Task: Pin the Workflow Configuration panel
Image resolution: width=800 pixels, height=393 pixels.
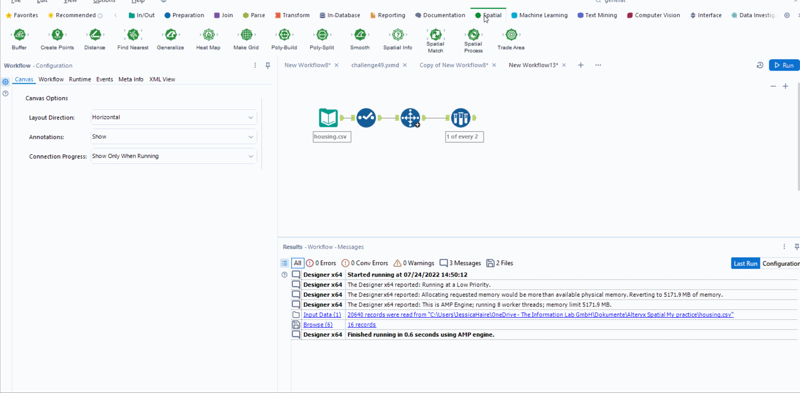Action: pos(268,66)
